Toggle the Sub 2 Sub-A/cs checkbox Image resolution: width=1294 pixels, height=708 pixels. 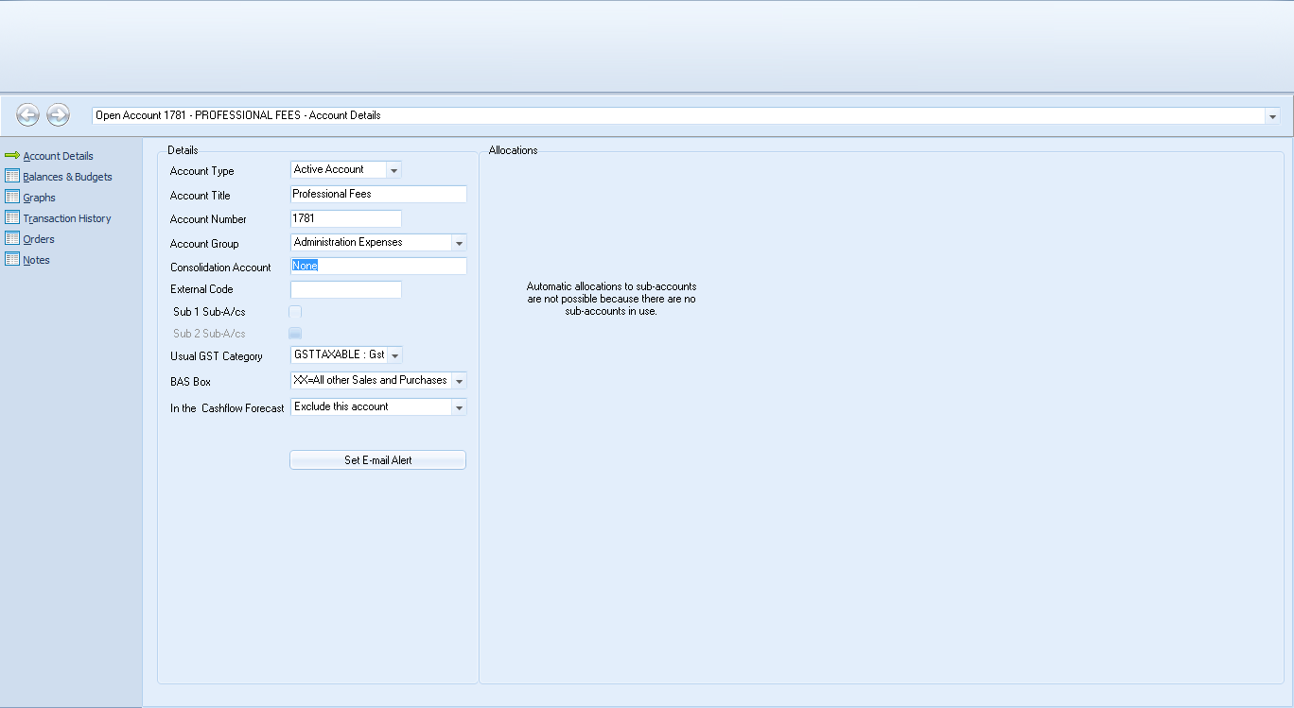[295, 333]
